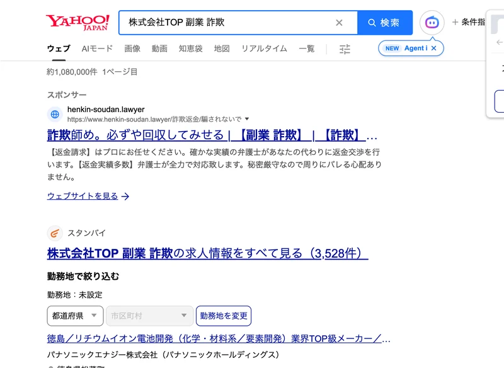The height and width of the screenshot is (368, 504).
Task: Open the Agent i robot icon
Action: pos(432,23)
